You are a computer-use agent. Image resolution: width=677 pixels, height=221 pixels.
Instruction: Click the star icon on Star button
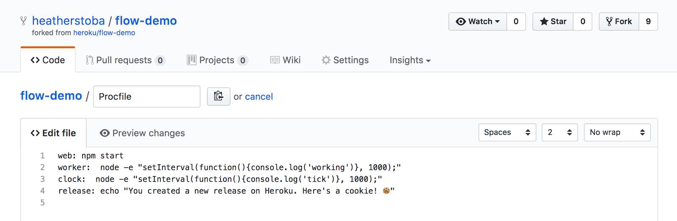pos(544,22)
